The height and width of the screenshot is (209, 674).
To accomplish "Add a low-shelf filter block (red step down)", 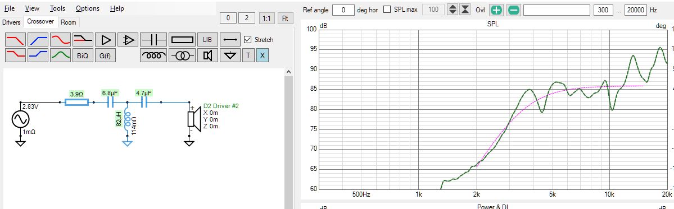I will click(16, 55).
